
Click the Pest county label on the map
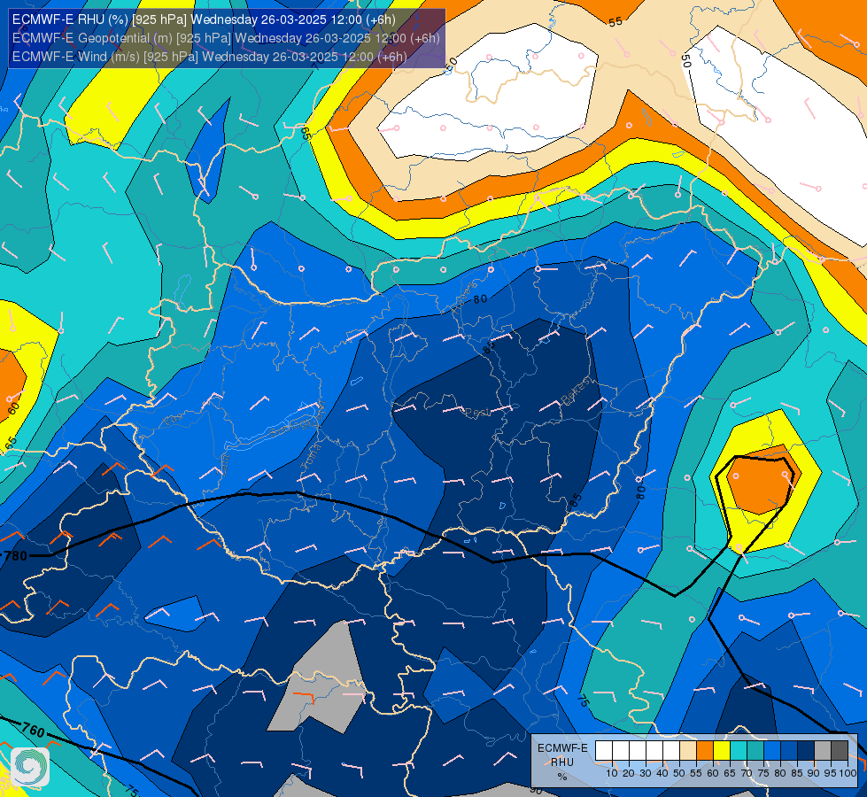(477, 413)
